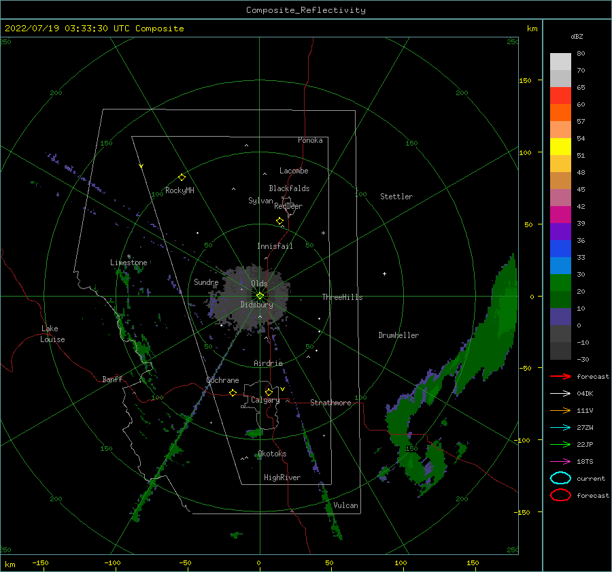
Task: Pick the light gray 80 dBZ swatch
Action: pyautogui.click(x=560, y=61)
